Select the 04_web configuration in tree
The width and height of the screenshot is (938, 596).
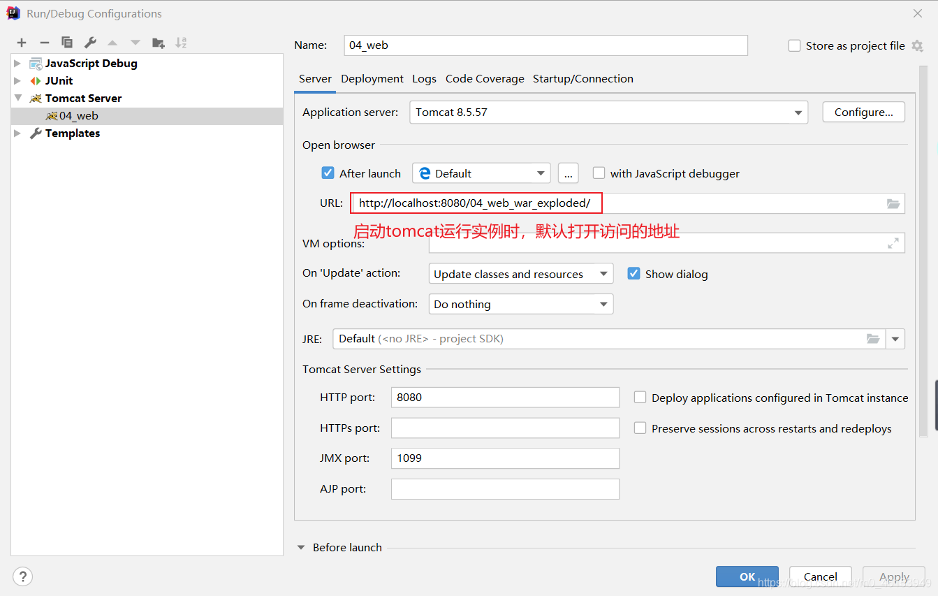[147, 116]
